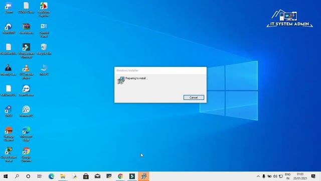Open ENG IN language switcher
The image size is (321, 181).
pos(287,176)
